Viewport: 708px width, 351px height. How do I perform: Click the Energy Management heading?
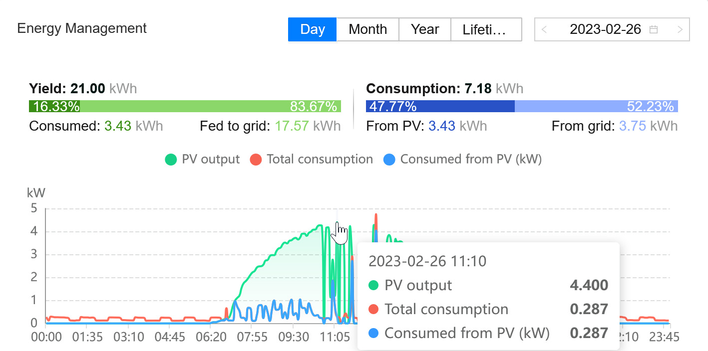coord(82,28)
